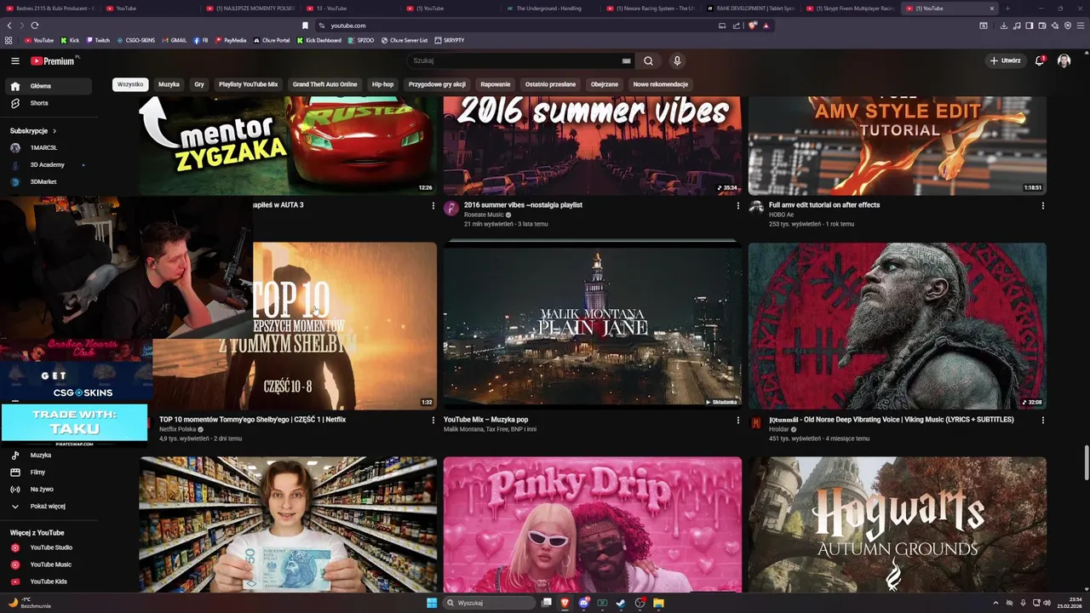Select the Gry filter chip
The width and height of the screenshot is (1090, 613).
pyautogui.click(x=199, y=84)
